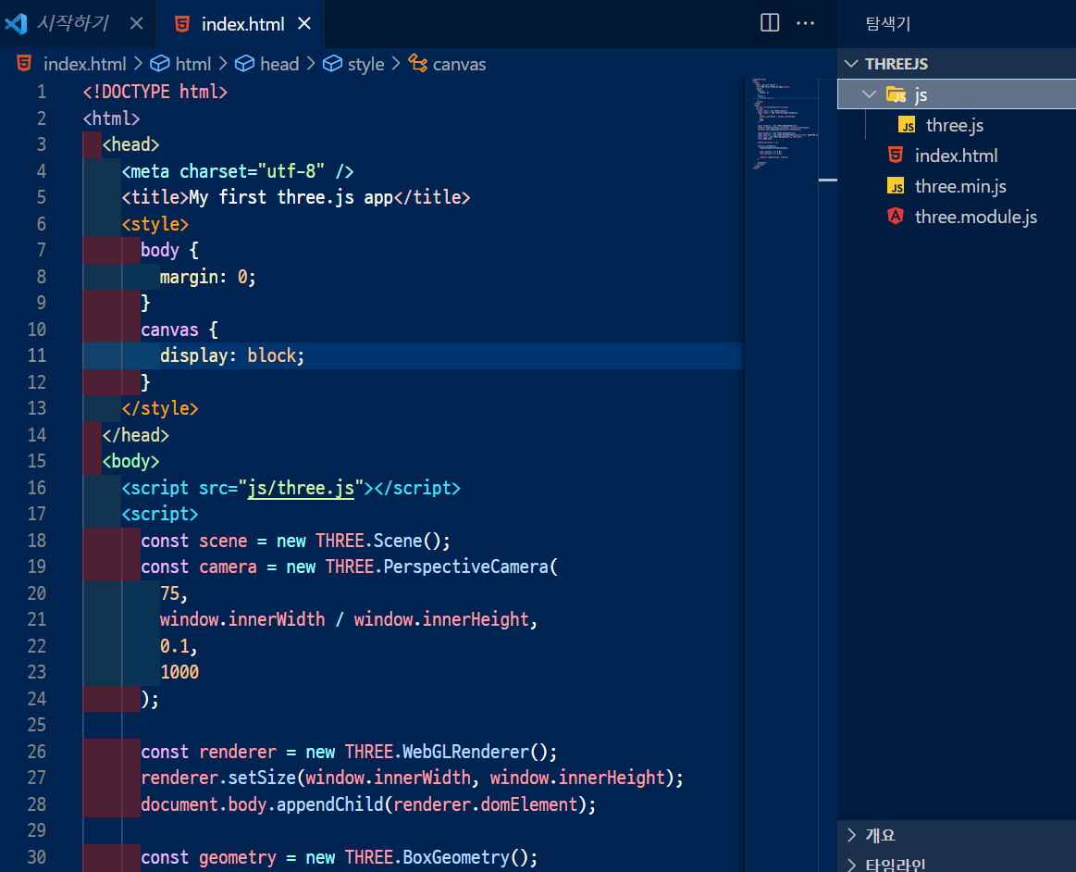This screenshot has width=1076, height=872.
Task: Click the meta charset line
Action: [238, 171]
